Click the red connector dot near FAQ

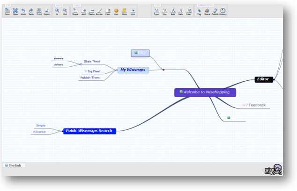click(x=163, y=70)
